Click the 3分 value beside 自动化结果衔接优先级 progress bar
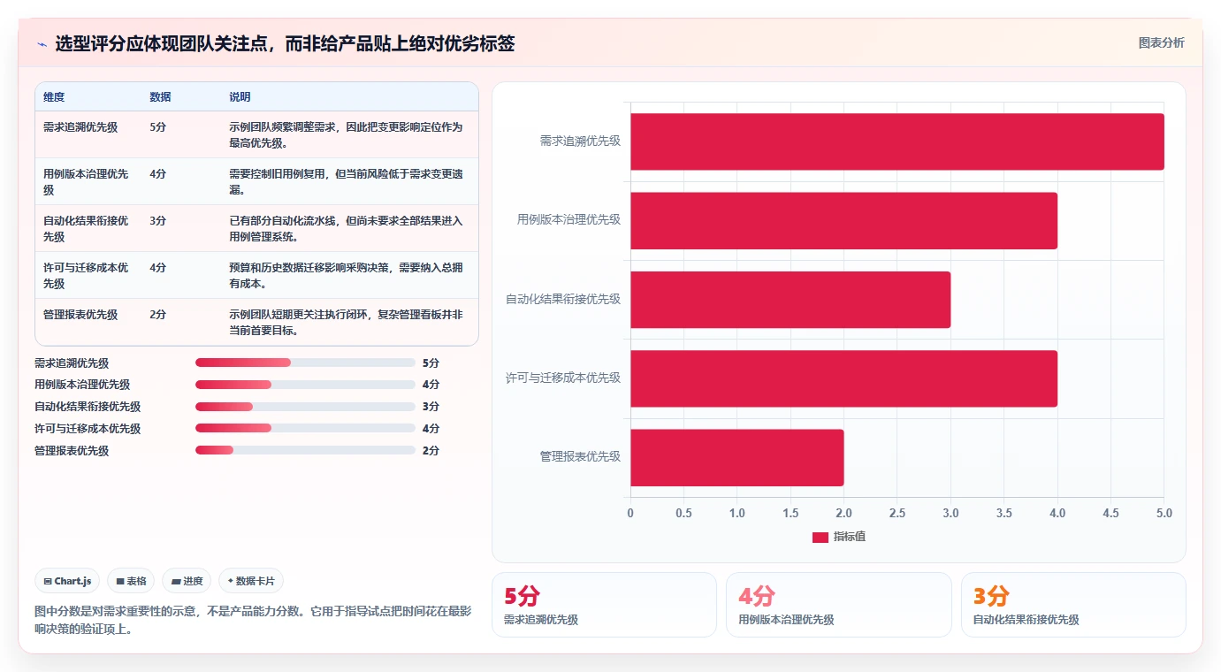The width and height of the screenshot is (1221, 672). (x=431, y=407)
